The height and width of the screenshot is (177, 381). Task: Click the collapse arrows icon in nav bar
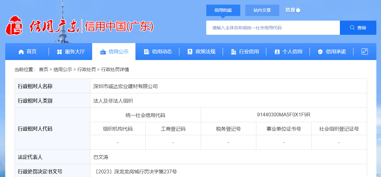pos(365,51)
